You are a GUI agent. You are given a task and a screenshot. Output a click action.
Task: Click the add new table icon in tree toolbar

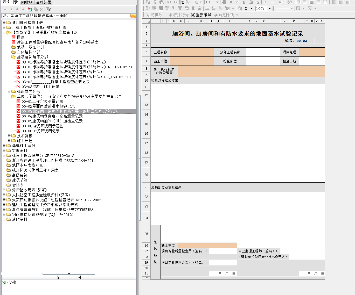coord(30,9)
